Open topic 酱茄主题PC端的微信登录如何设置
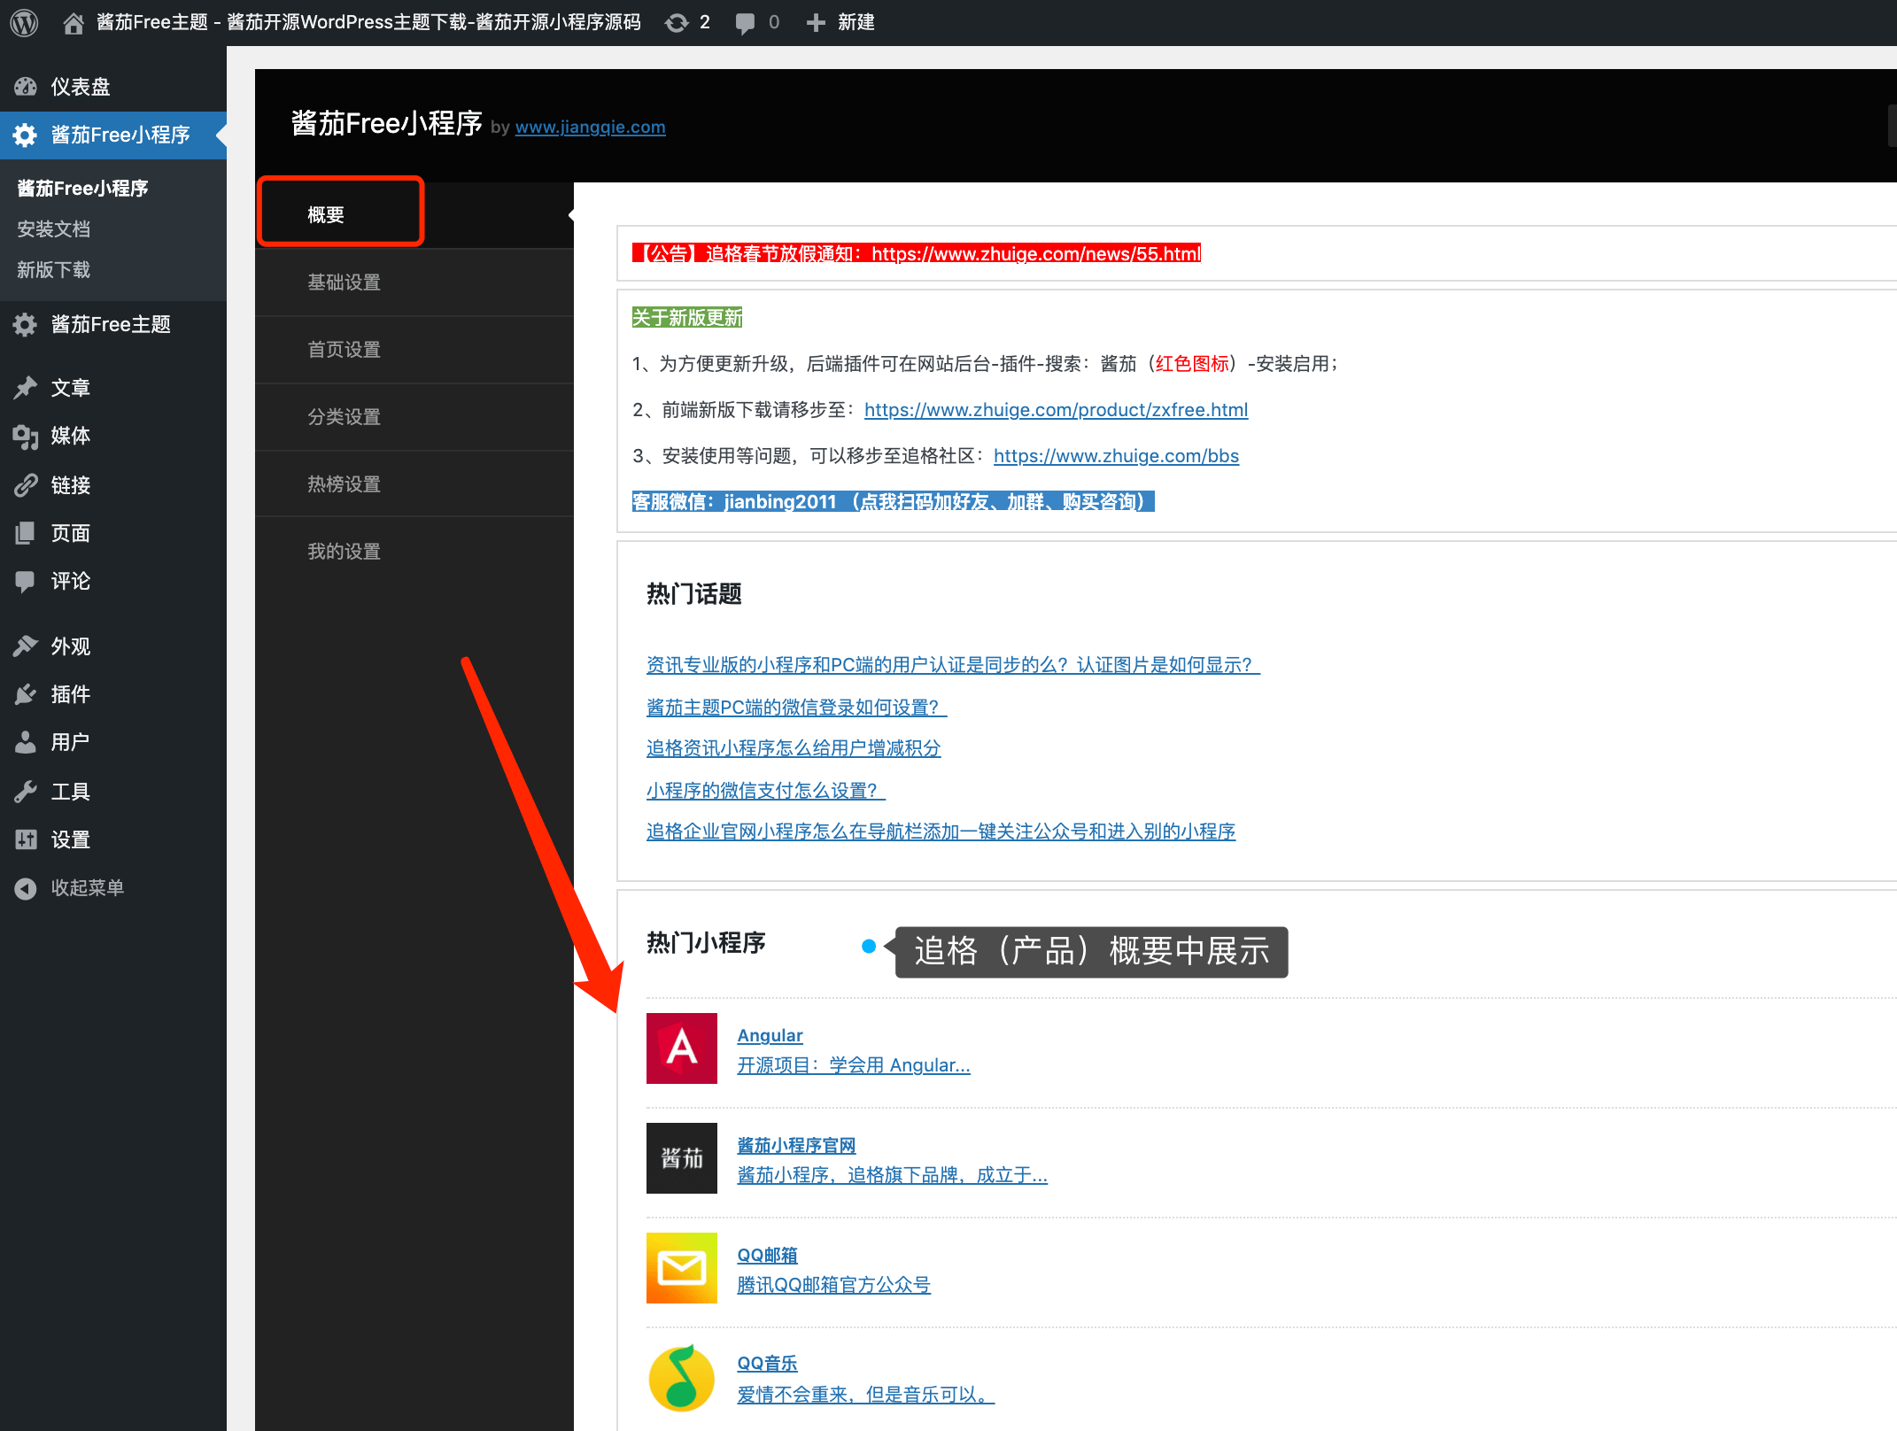1897x1431 pixels. pos(797,708)
